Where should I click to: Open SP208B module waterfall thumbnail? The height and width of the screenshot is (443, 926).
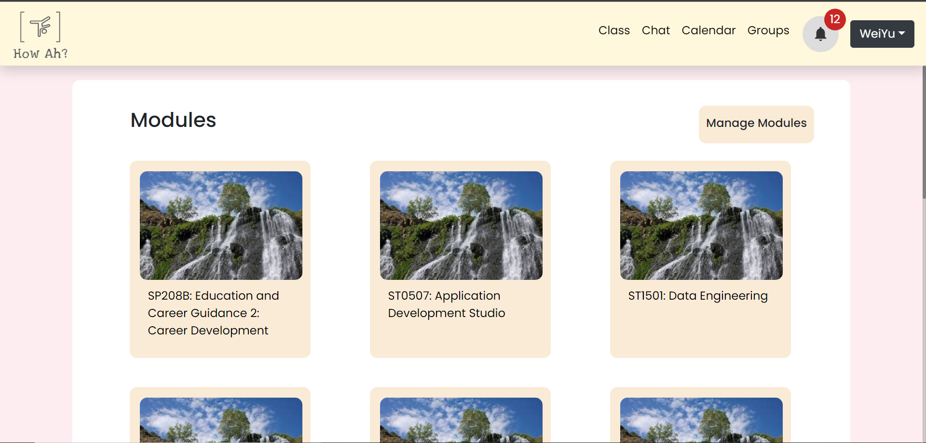click(221, 225)
